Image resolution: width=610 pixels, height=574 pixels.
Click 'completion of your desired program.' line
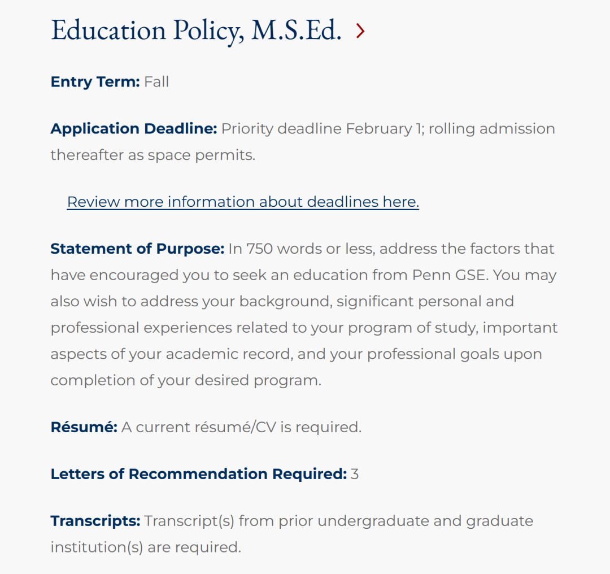[x=185, y=380]
